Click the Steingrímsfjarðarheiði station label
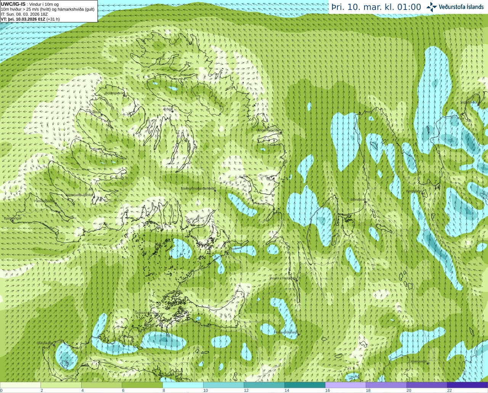This screenshot has width=488, height=393. point(198,188)
